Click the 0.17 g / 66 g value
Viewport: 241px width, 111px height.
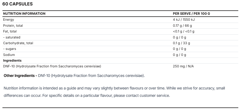(182, 26)
